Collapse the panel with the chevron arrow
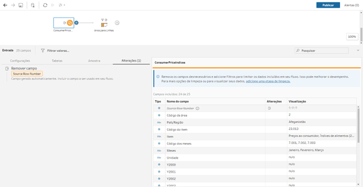Viewport: 363px width, 187px height. point(358,50)
